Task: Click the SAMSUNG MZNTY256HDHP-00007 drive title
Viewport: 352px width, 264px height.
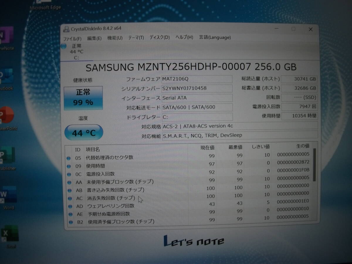Action: click(x=191, y=67)
